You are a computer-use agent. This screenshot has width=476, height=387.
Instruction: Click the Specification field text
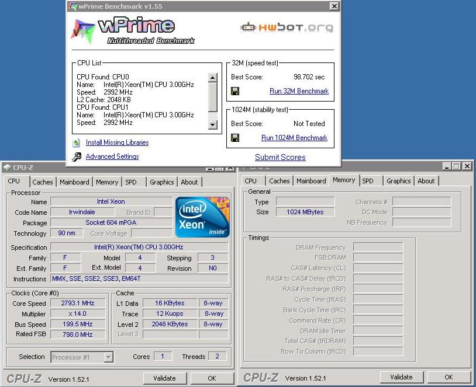(x=139, y=247)
